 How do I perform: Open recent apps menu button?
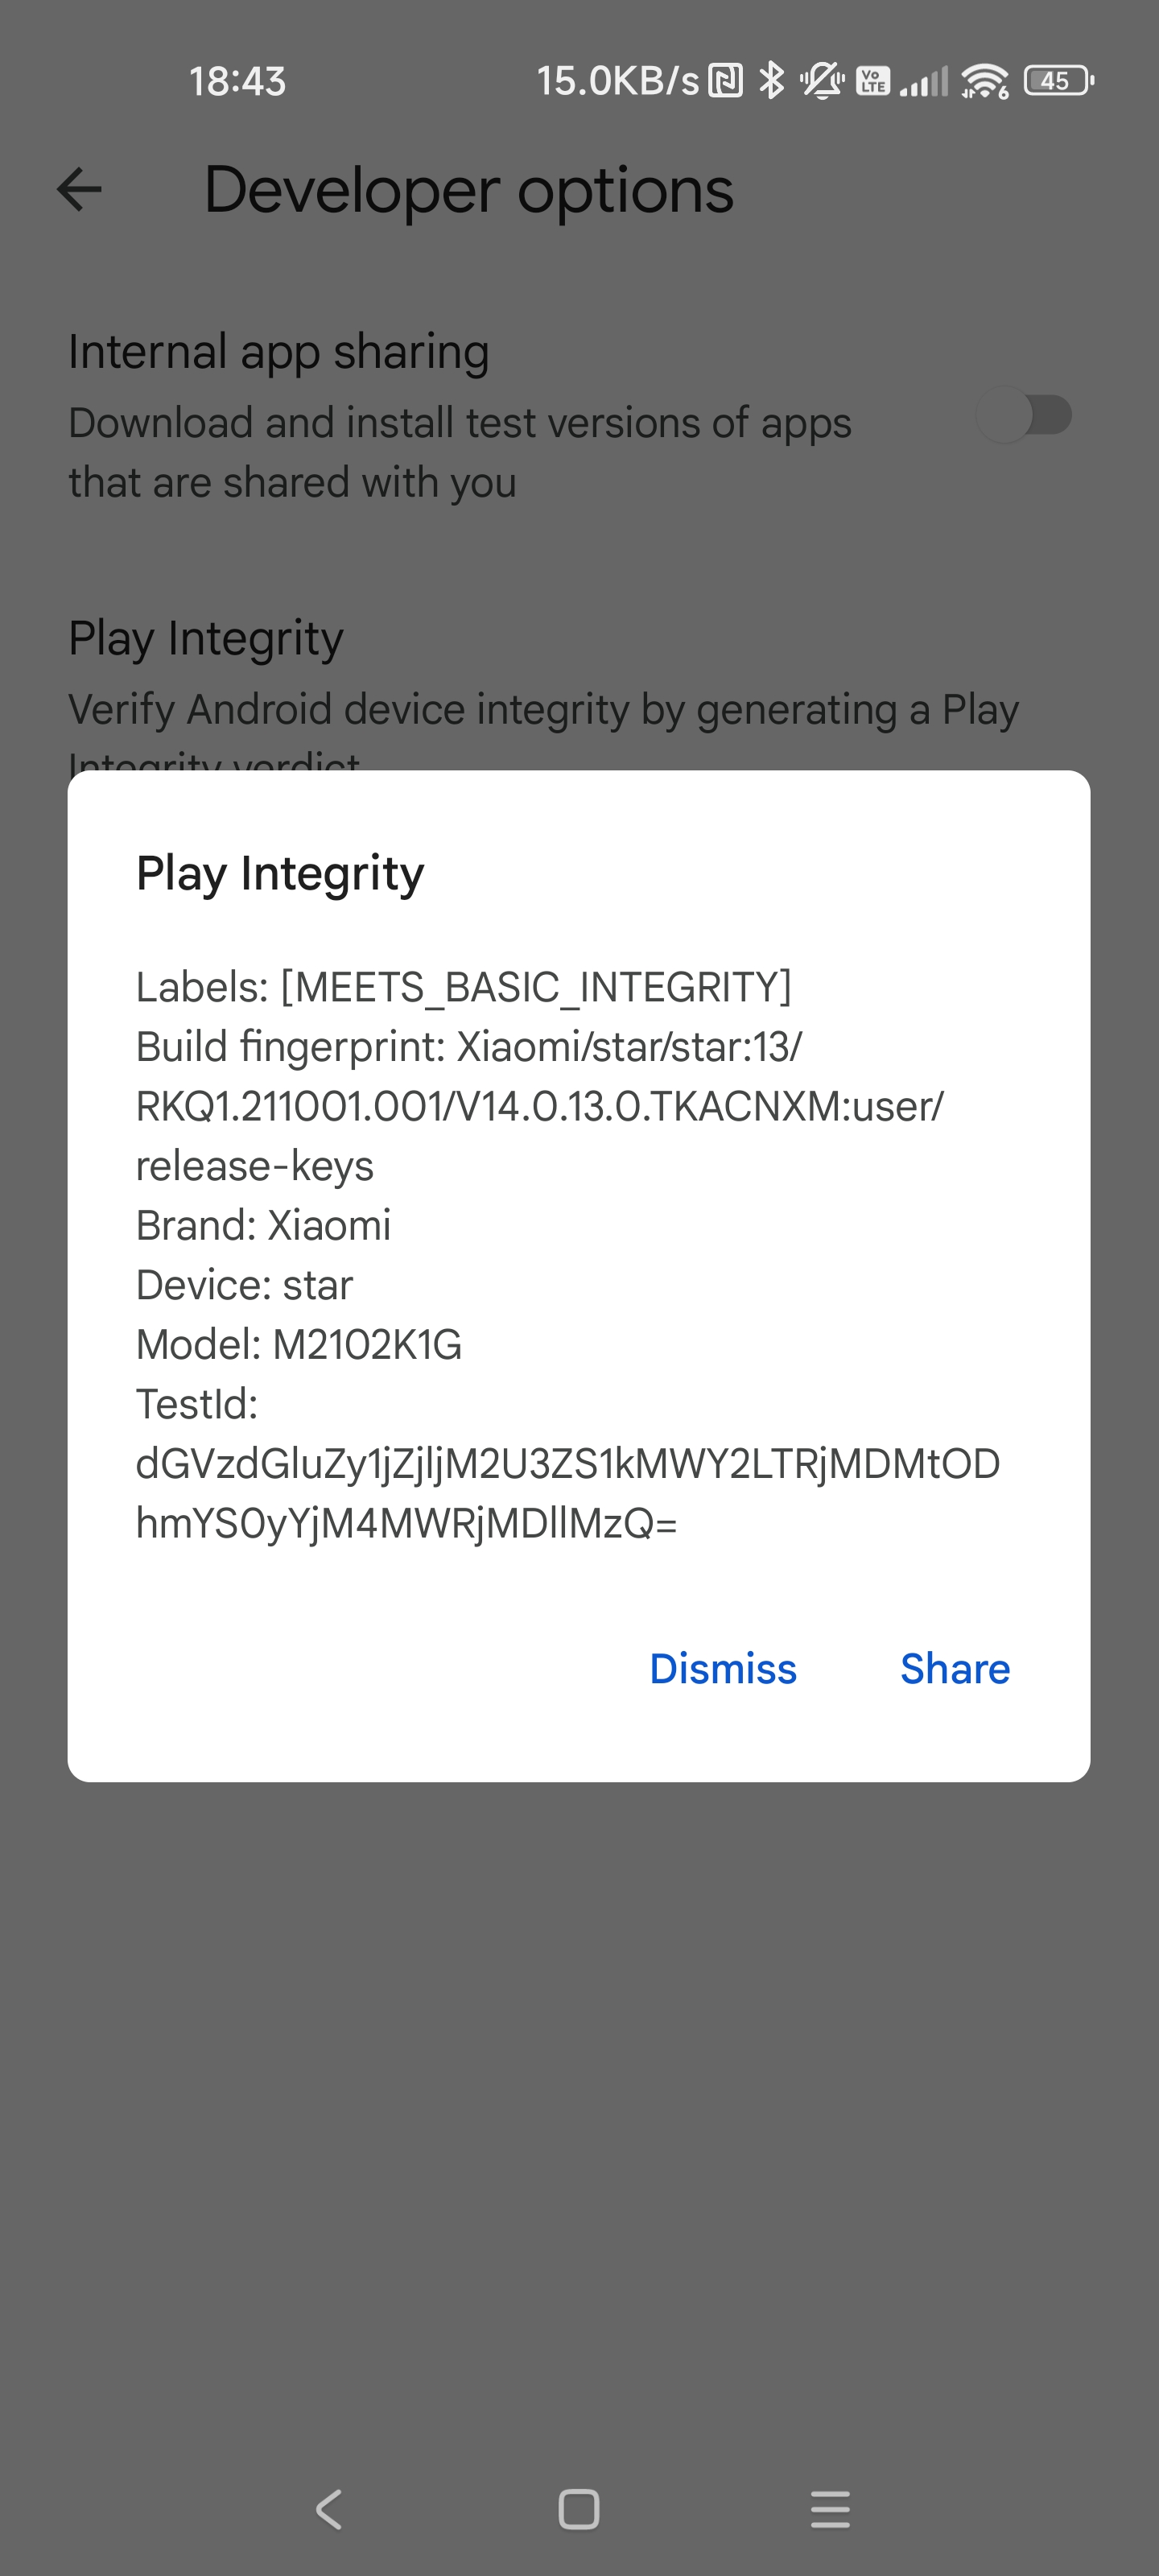coord(830,2509)
